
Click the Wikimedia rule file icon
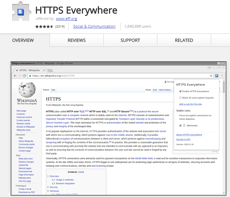coord(184,125)
